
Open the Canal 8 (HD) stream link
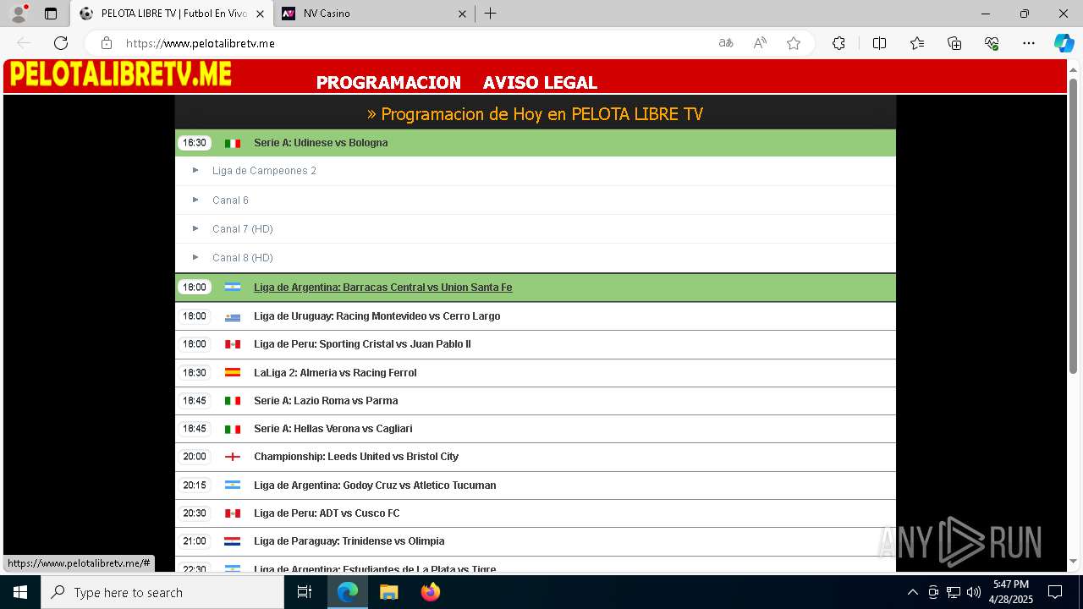click(x=242, y=258)
